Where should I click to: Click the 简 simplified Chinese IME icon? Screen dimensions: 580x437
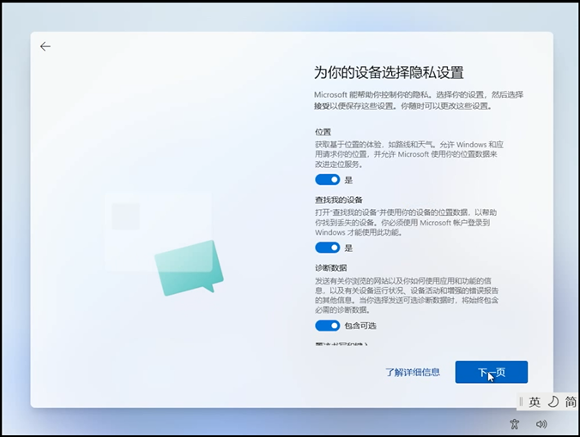click(571, 402)
